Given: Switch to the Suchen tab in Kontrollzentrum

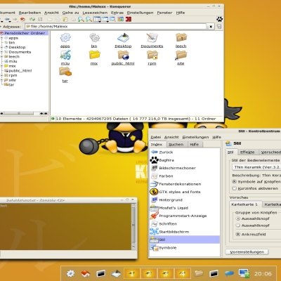Looking at the screenshot, I should 176,145.
